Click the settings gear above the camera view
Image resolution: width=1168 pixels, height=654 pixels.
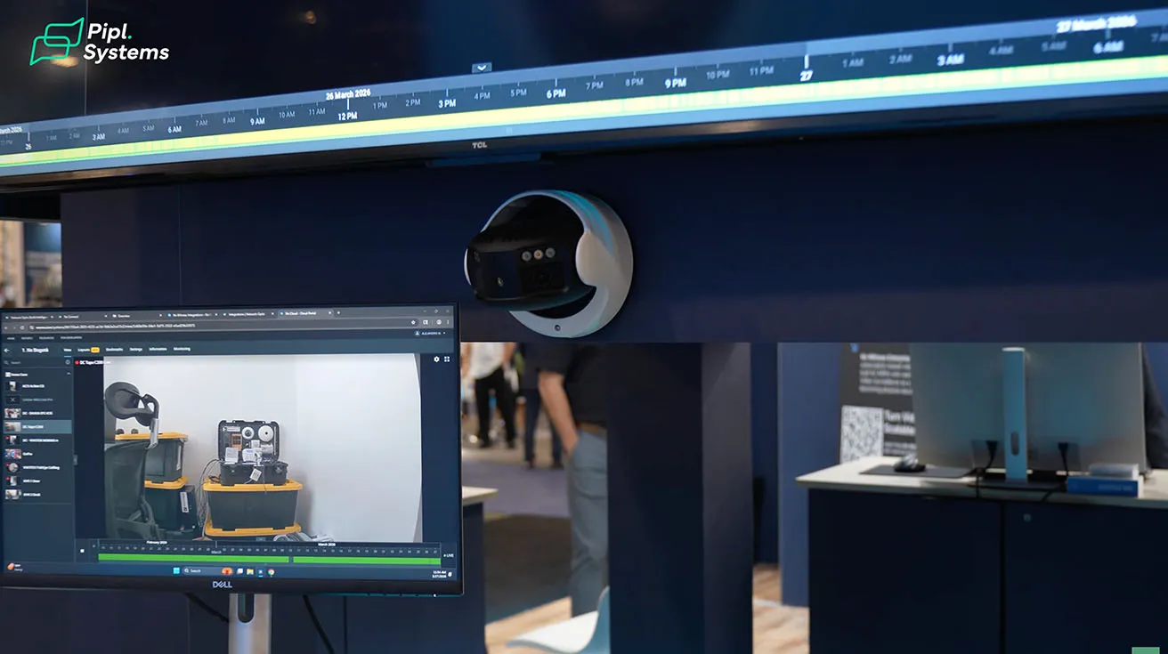(x=436, y=359)
